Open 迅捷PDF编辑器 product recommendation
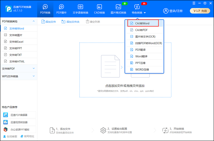 pos(19,115)
